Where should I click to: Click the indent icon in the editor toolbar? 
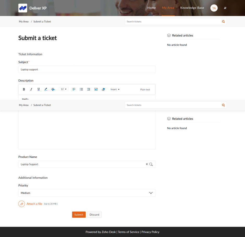point(89,89)
